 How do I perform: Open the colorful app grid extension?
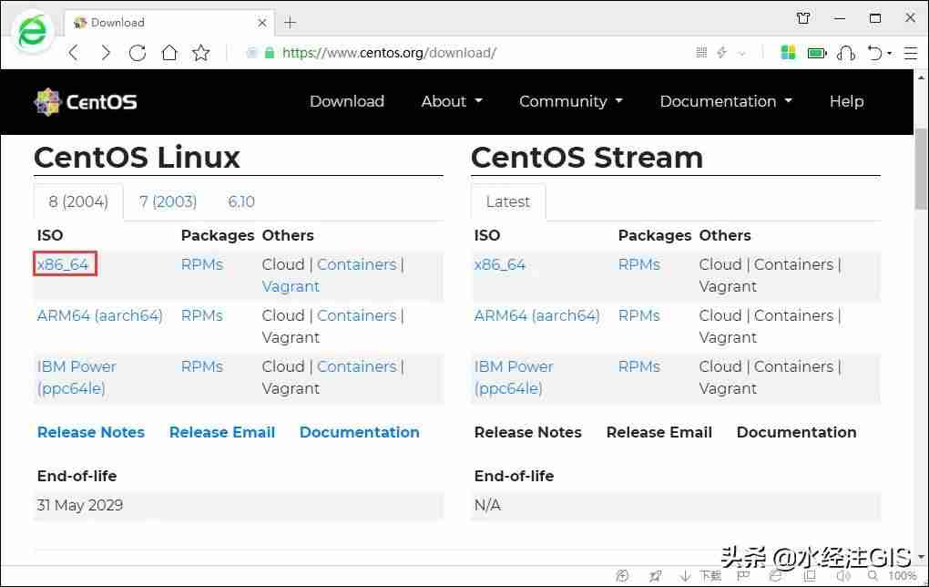[x=788, y=53]
